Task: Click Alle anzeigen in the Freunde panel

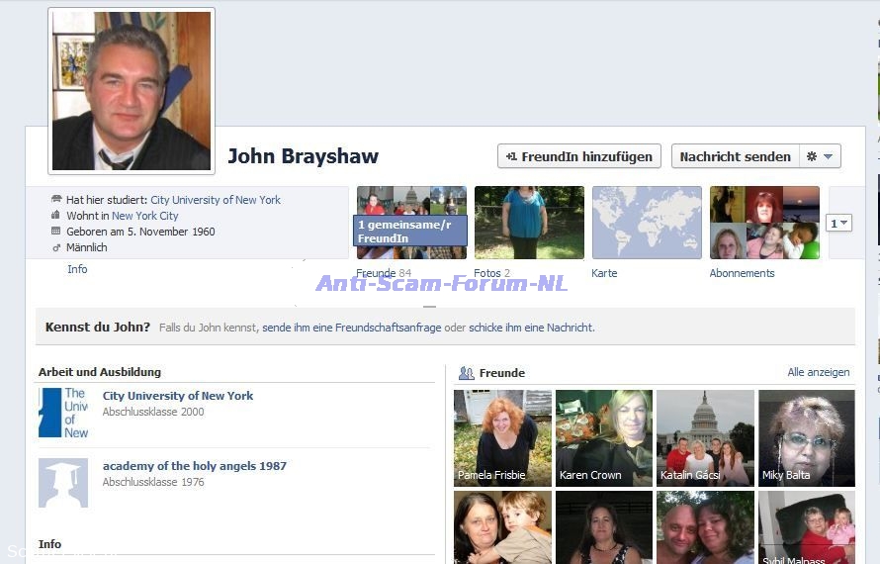Action: [818, 372]
